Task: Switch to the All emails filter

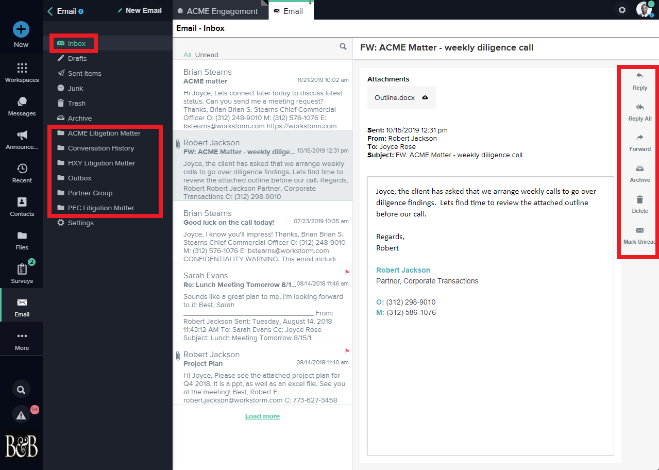Action: pos(187,55)
